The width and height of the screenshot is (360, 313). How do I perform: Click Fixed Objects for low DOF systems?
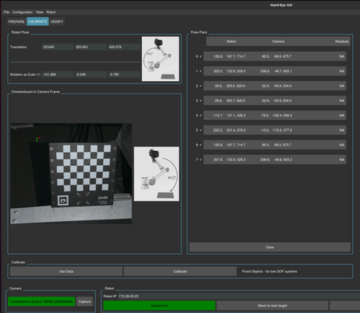pos(269,271)
